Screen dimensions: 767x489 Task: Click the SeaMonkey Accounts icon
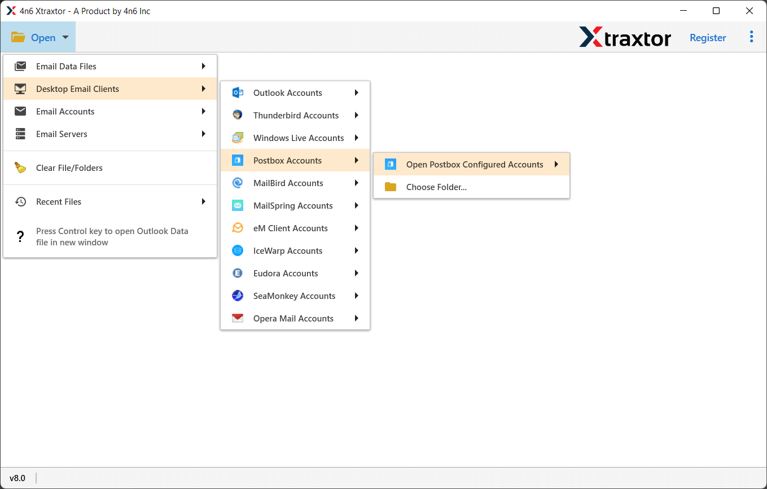click(x=238, y=296)
